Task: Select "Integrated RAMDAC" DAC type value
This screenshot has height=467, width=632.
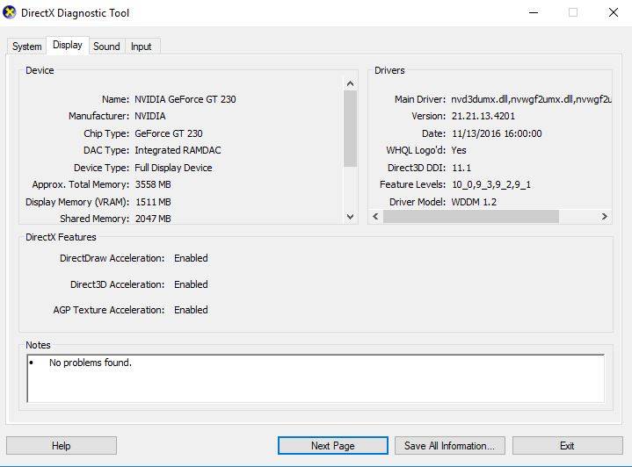Action: pyautogui.click(x=178, y=150)
